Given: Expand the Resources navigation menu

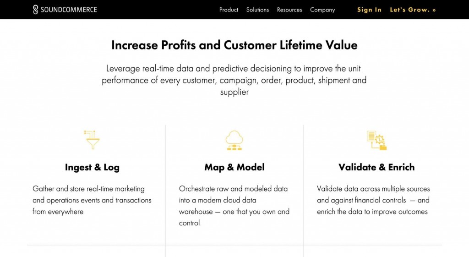Looking at the screenshot, I should click(289, 10).
